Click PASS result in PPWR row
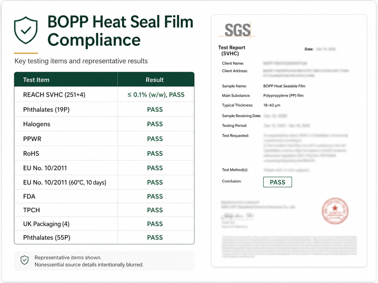Image resolution: width=378 pixels, height=283 pixels. tap(155, 139)
